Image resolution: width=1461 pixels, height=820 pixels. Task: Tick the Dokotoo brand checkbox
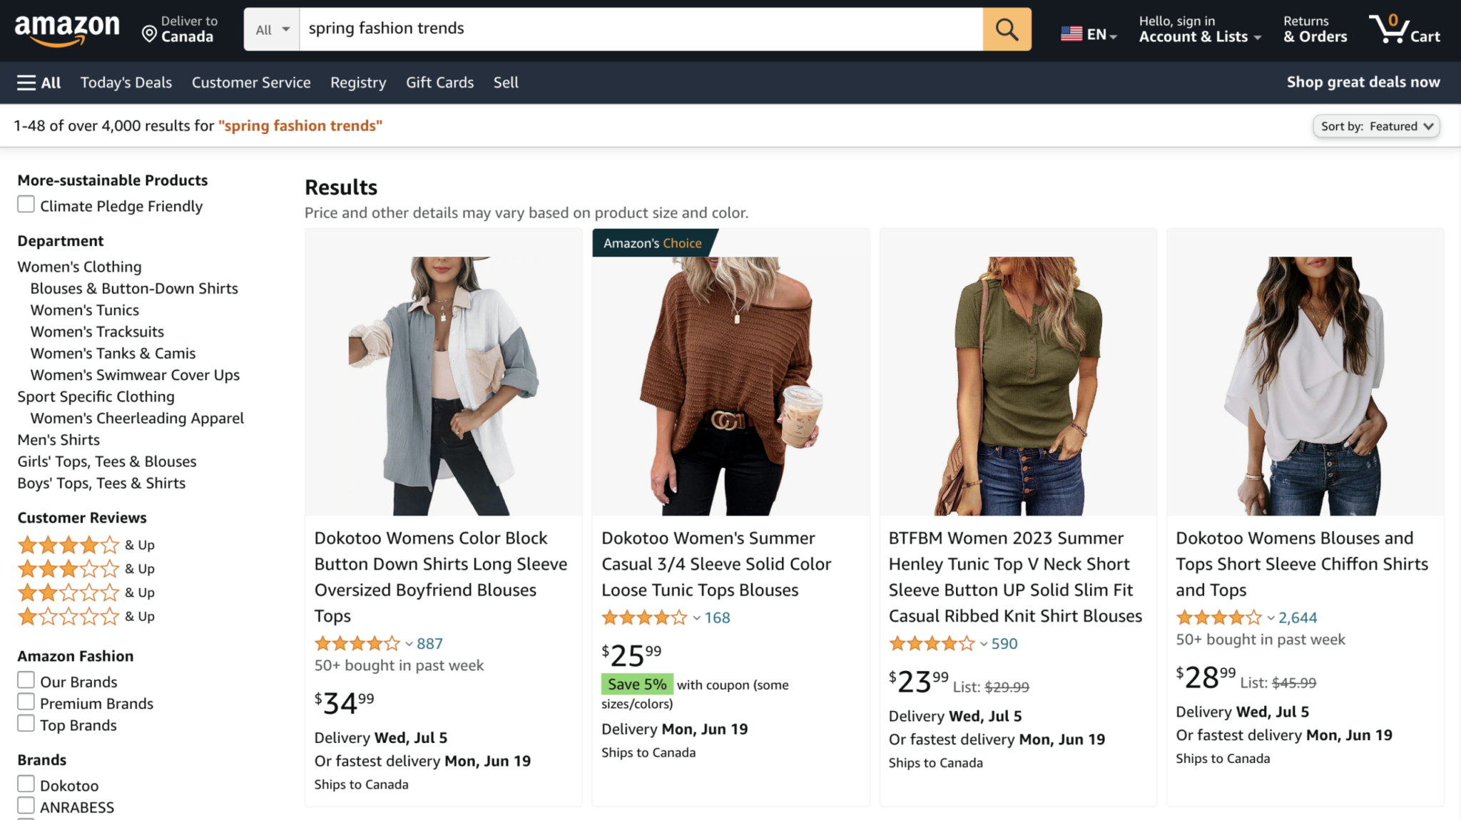point(26,784)
